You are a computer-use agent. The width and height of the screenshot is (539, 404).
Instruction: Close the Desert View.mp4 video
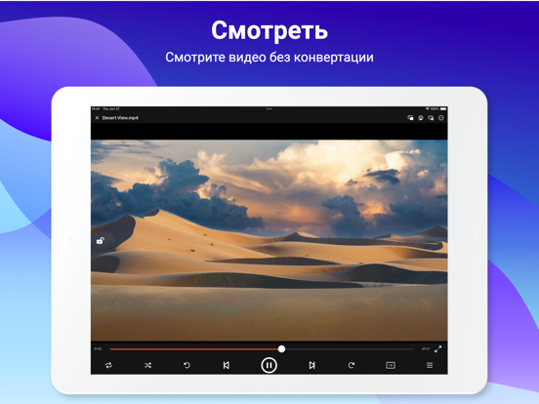pos(97,118)
